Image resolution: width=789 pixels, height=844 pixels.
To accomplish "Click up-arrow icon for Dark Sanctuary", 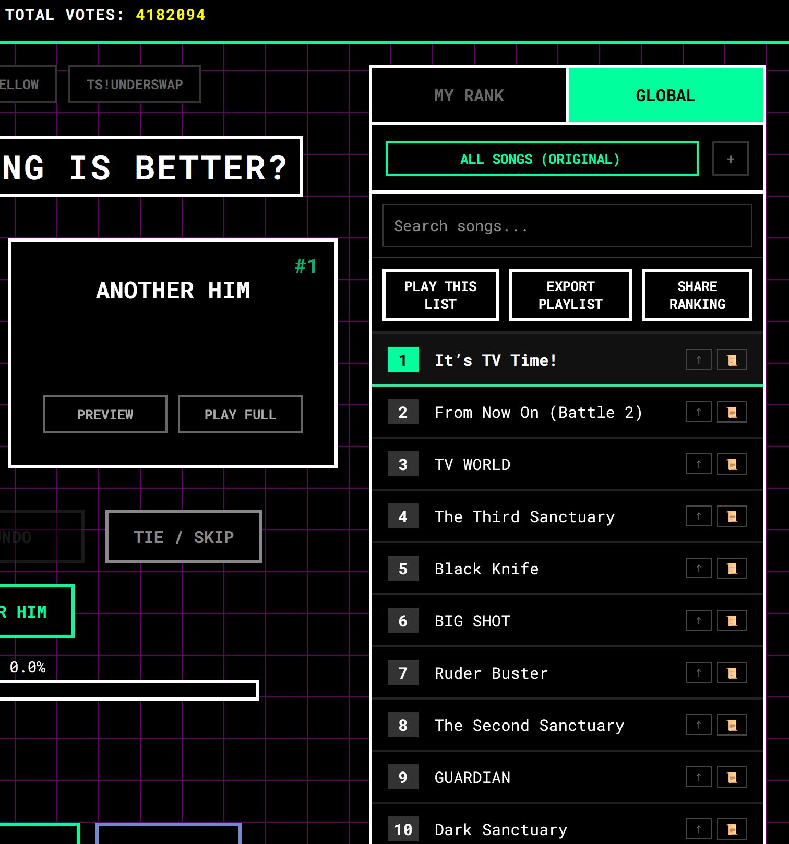I will click(x=698, y=829).
